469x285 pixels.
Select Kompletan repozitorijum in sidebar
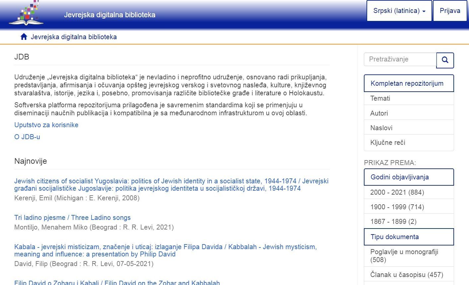[x=408, y=83]
